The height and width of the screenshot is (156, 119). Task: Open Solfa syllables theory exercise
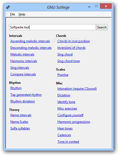coord(20,128)
